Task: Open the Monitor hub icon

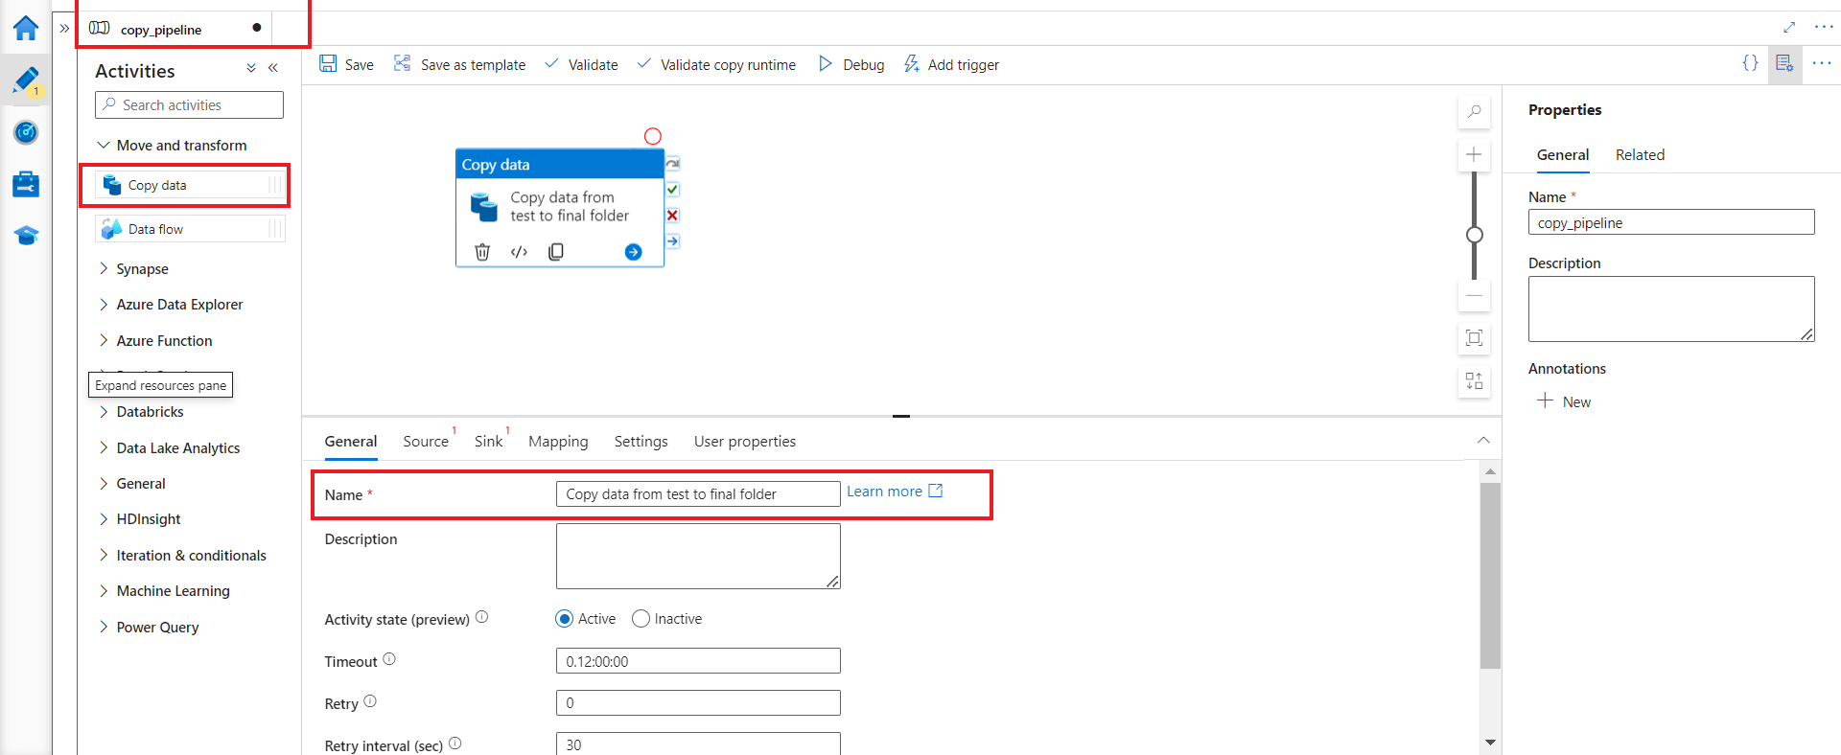Action: pos(26,132)
